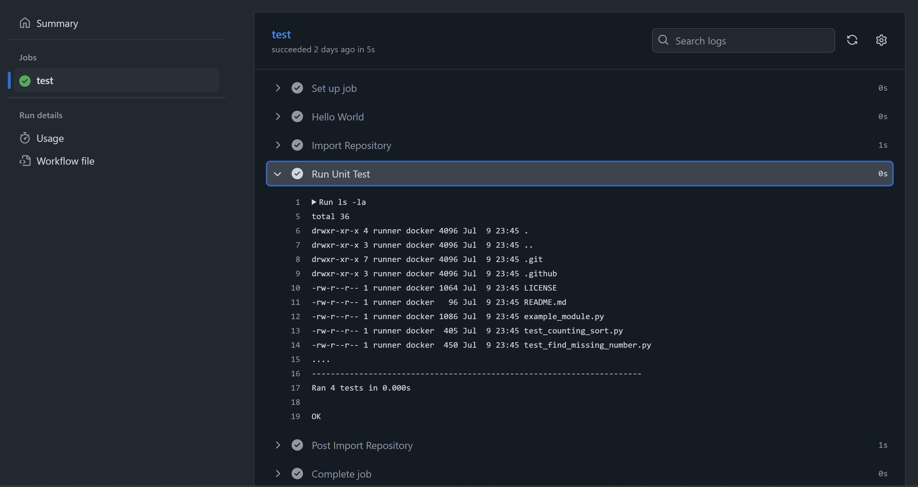Screen dimensions: 918x487
Task: Click the Import Repository step label
Action: tap(351, 145)
